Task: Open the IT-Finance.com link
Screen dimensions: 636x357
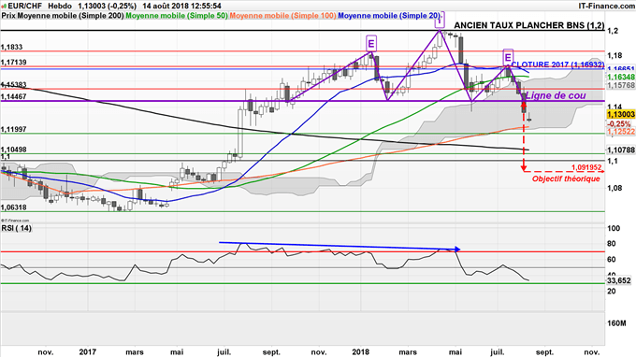Action: coord(606,7)
